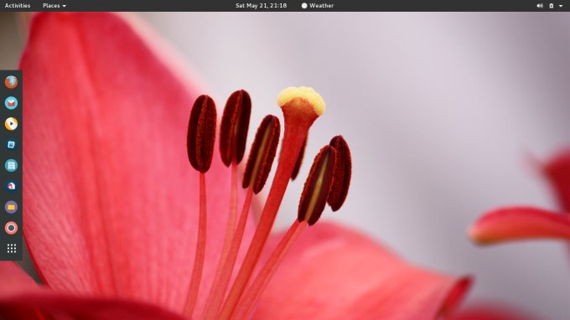Open the yellow media player dock icon
This screenshot has height=320, width=570.
11,124
